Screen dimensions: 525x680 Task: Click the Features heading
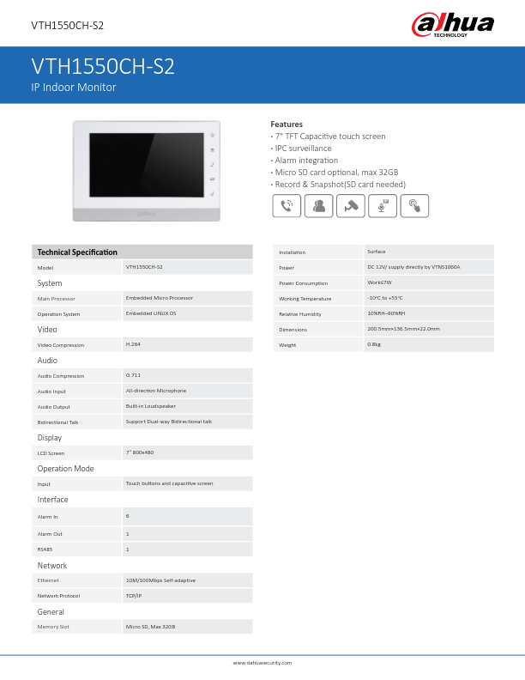287,124
